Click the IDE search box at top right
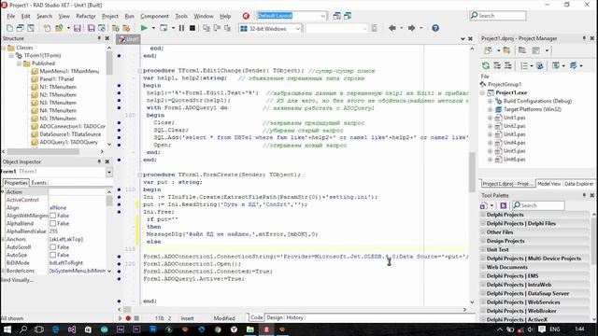This screenshot has height=336, width=598. click(498, 16)
